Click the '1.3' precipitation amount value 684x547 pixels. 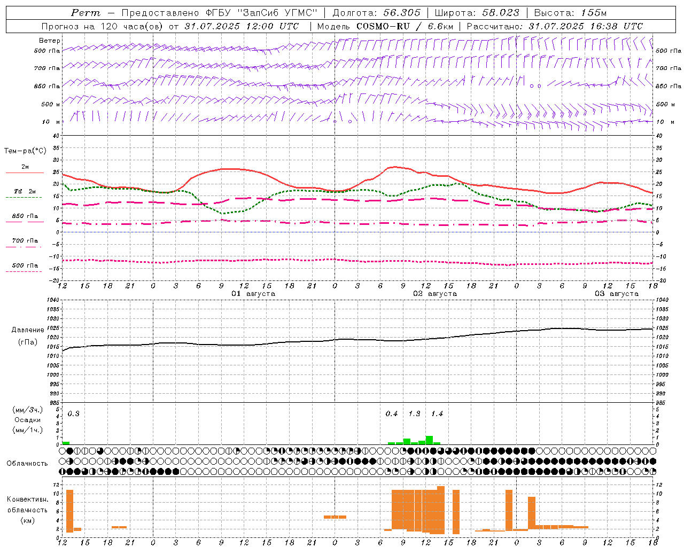pyautogui.click(x=414, y=414)
